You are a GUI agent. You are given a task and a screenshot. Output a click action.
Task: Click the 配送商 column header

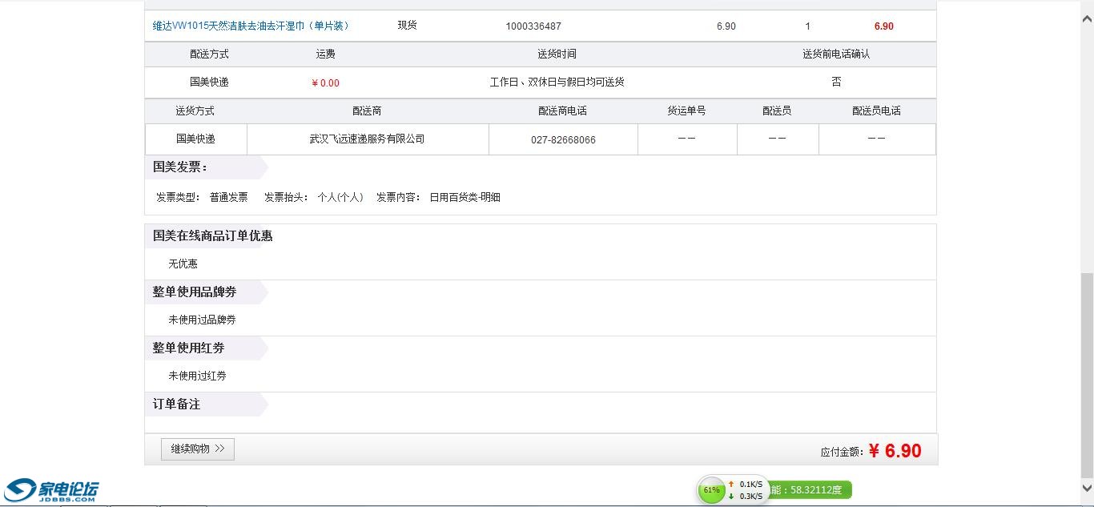point(367,111)
